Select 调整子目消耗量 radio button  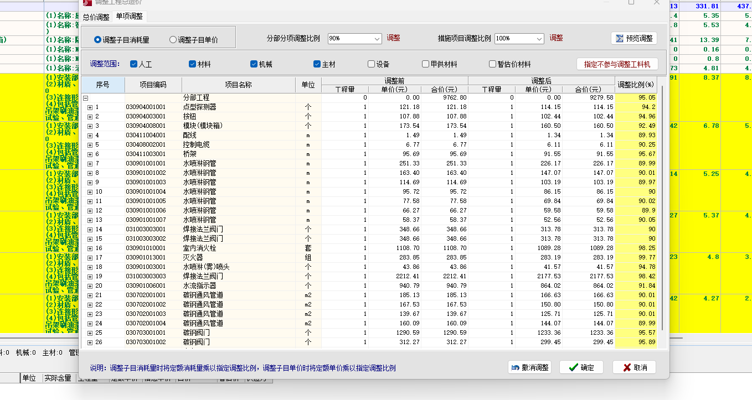pos(97,40)
